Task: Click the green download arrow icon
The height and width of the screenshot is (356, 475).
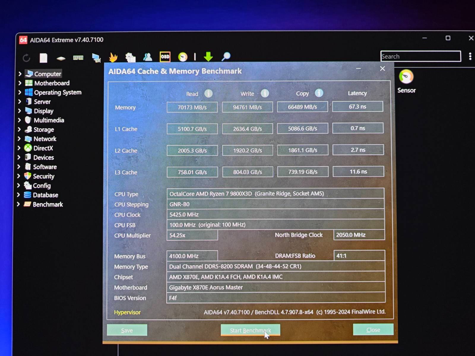Action: pyautogui.click(x=208, y=56)
